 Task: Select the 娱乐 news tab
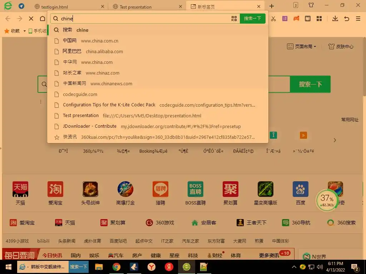tap(94, 255)
